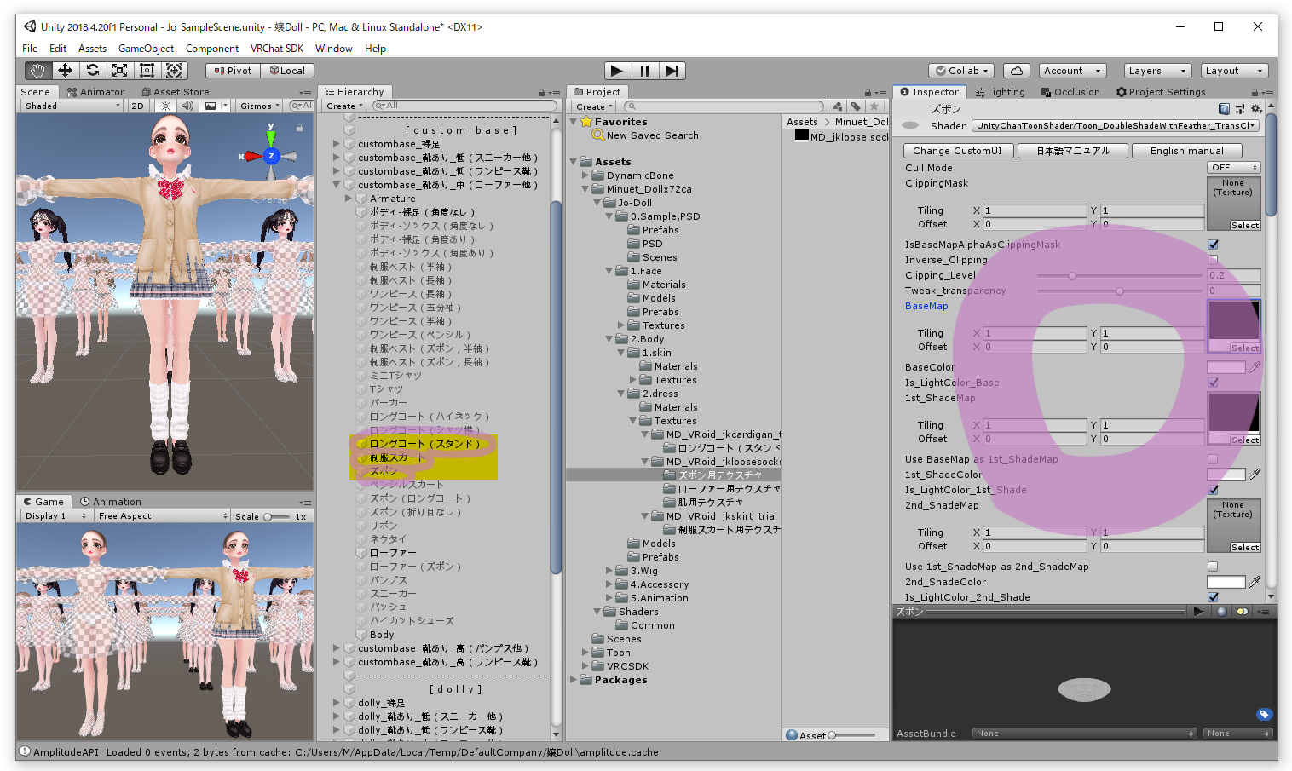Open preset sliders icon in Inspector
Viewport: 1292px width, 771px height.
coord(1240,109)
